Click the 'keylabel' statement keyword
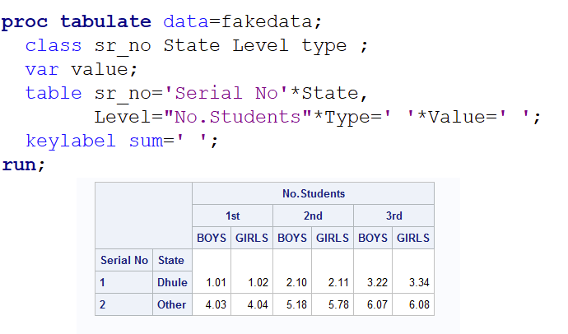The width and height of the screenshot is (568, 334). 71,141
